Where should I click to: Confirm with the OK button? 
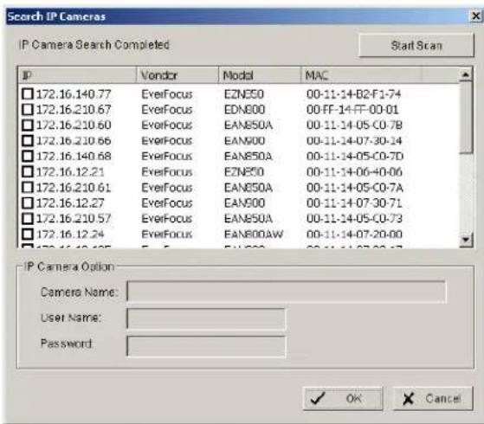point(343,398)
